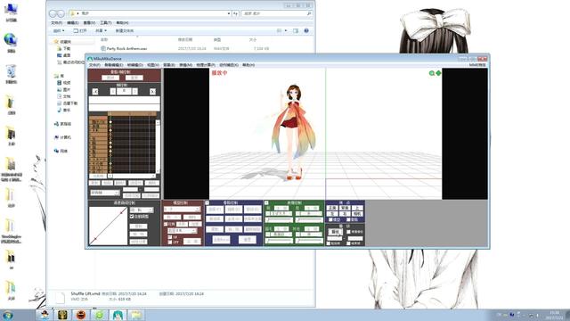Open the IK bone dropdown in model panel
The width and height of the screenshot is (570, 321).
point(182,231)
